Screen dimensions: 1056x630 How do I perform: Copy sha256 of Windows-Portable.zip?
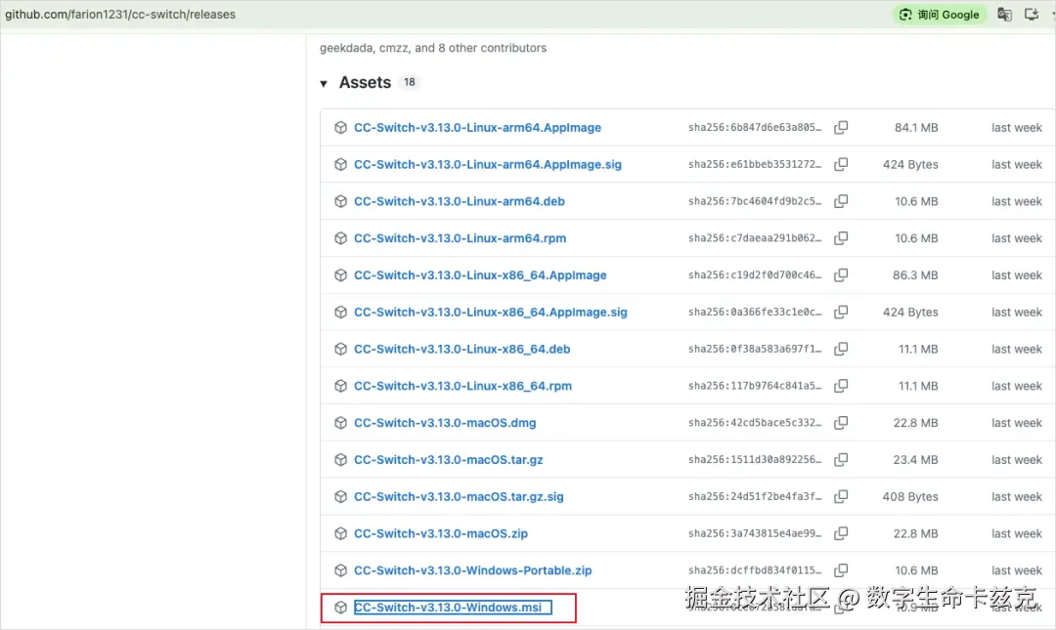(x=841, y=570)
